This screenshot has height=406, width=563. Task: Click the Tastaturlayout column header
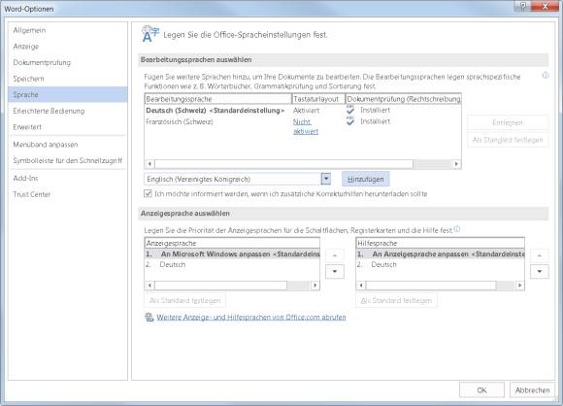tap(318, 99)
